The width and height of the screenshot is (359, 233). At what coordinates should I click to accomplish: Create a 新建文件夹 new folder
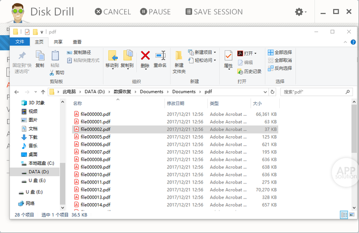point(179,62)
